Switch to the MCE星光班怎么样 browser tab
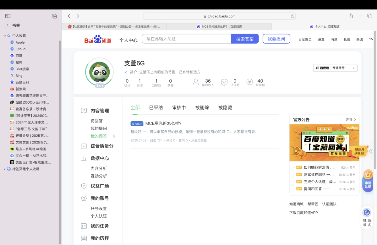 click(x=219, y=27)
